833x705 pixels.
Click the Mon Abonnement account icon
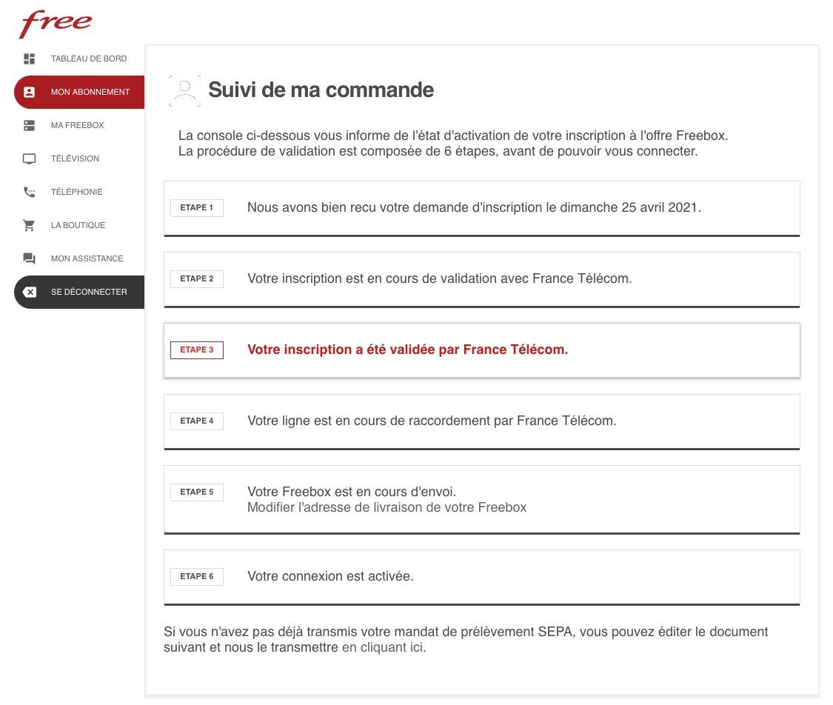[x=30, y=93]
